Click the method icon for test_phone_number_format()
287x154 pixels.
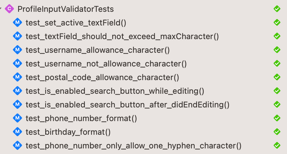[x=17, y=118]
